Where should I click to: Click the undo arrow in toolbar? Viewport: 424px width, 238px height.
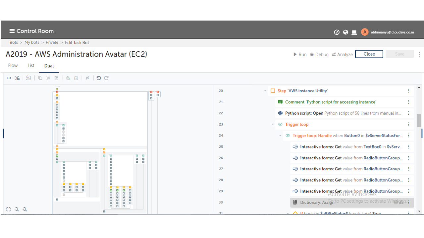pos(99,78)
